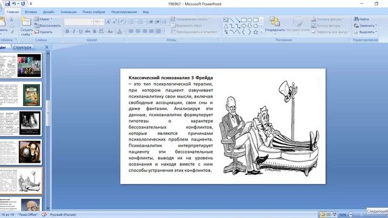Open the Выделить select dropdown

tap(365, 32)
